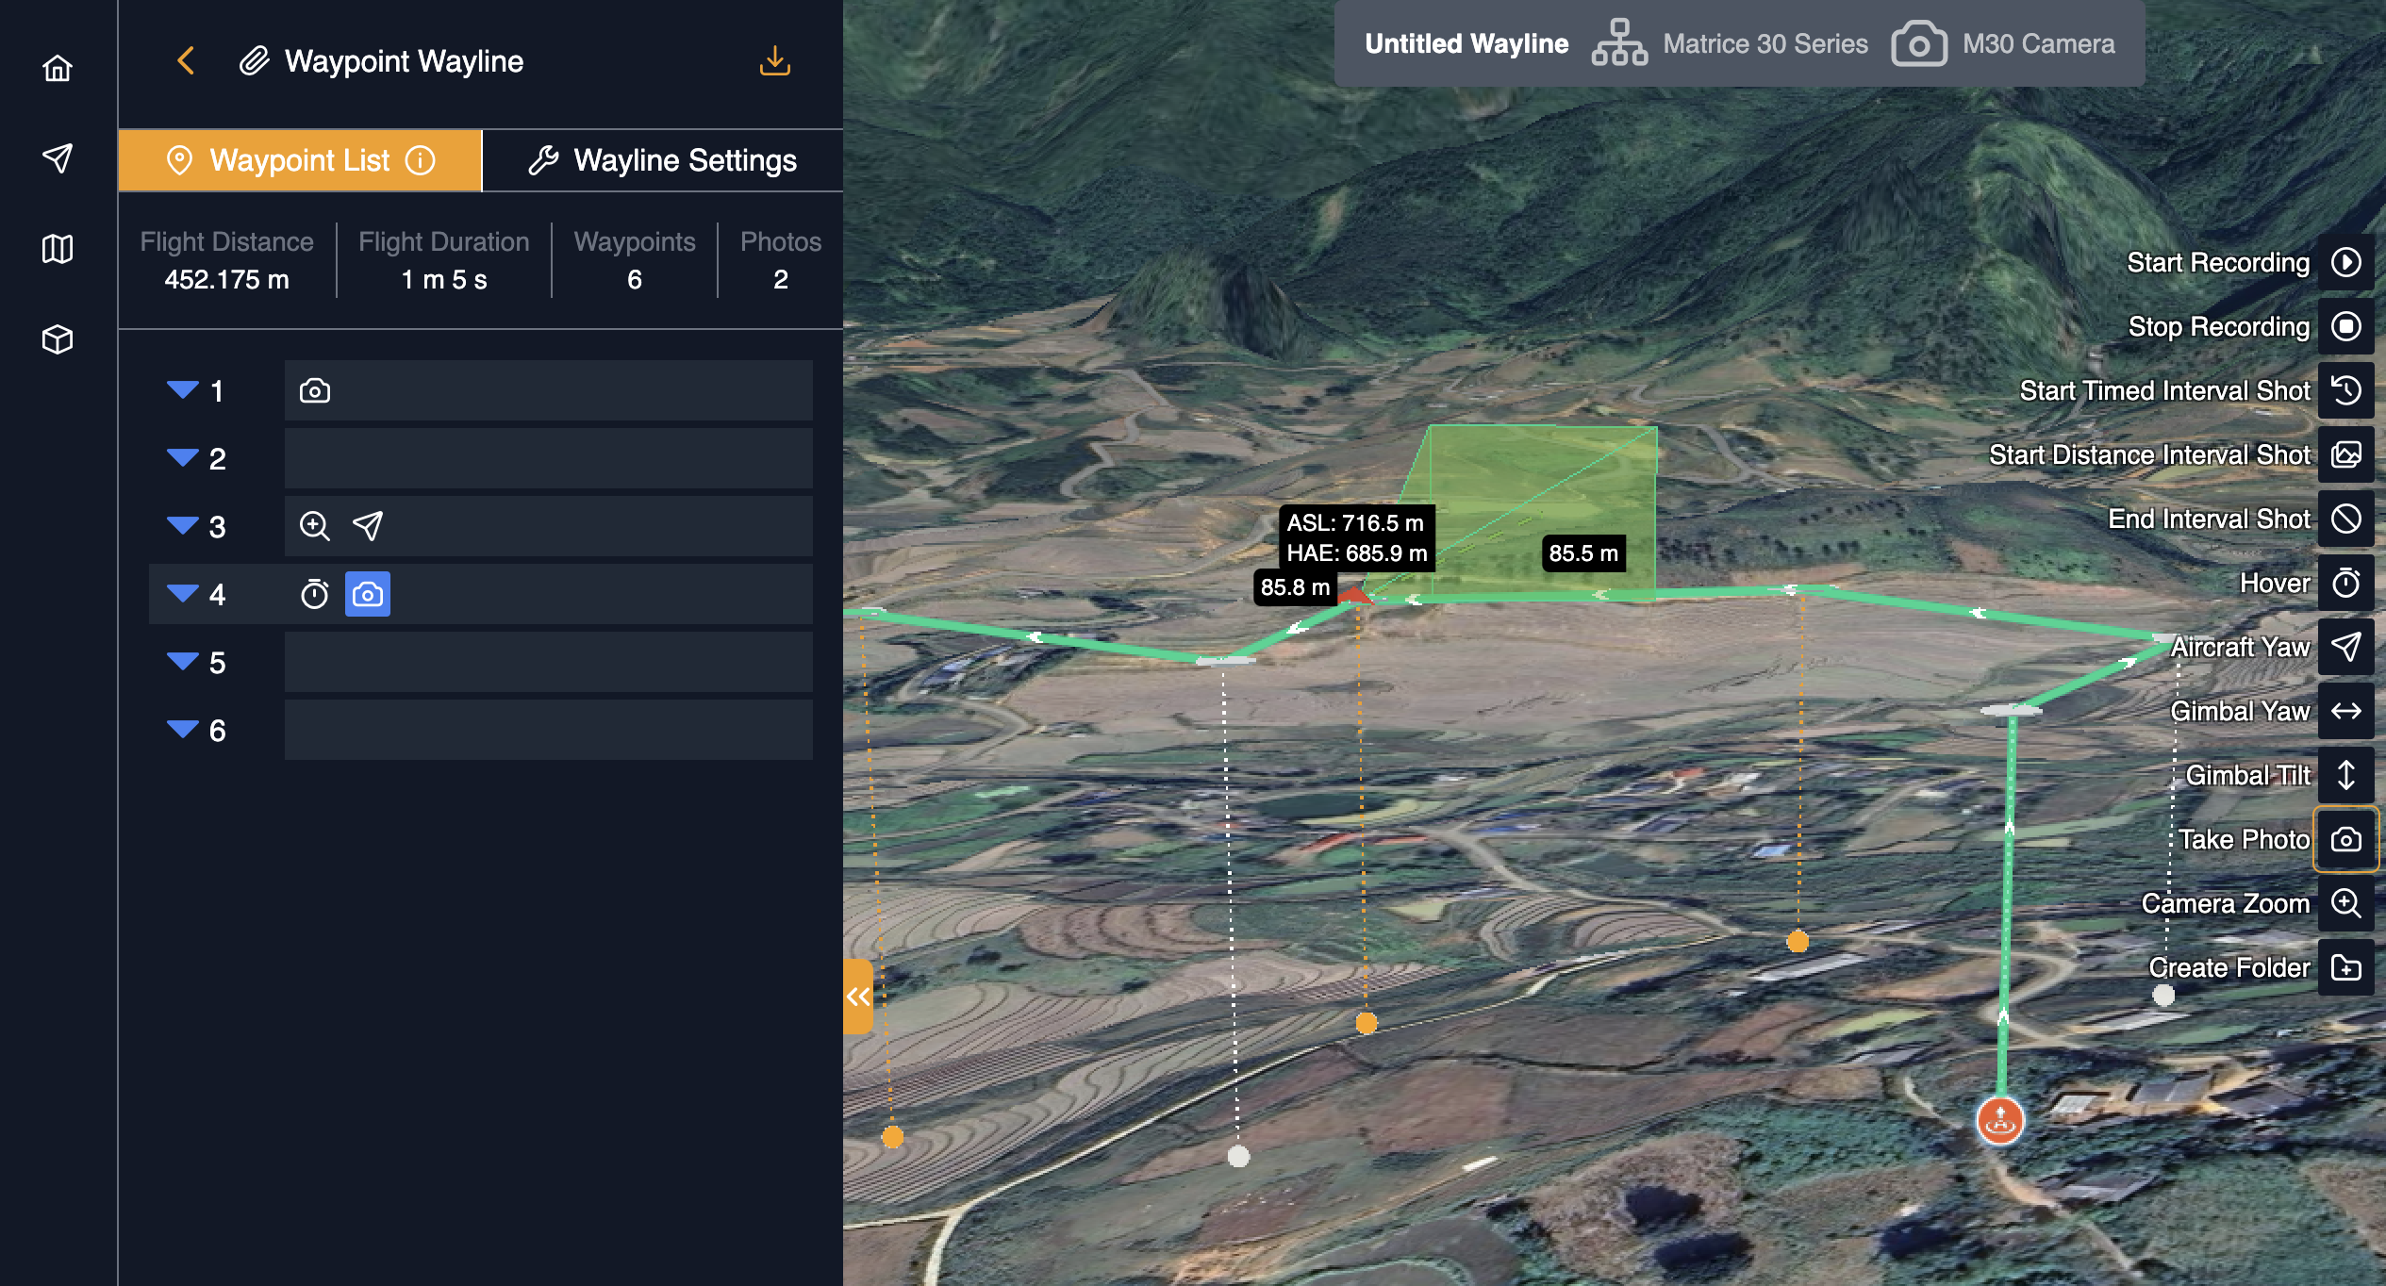Click hover timer action on waypoint 4
Image resolution: width=2386 pixels, height=1286 pixels.
[314, 594]
